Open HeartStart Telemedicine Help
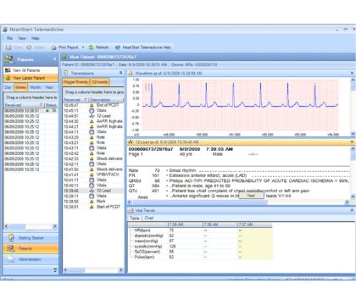Viewport: 356px width, 305px height. coord(143,47)
